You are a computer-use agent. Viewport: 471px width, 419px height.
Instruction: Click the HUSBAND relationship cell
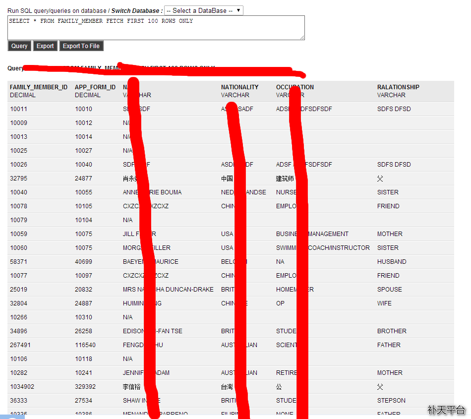(x=392, y=262)
